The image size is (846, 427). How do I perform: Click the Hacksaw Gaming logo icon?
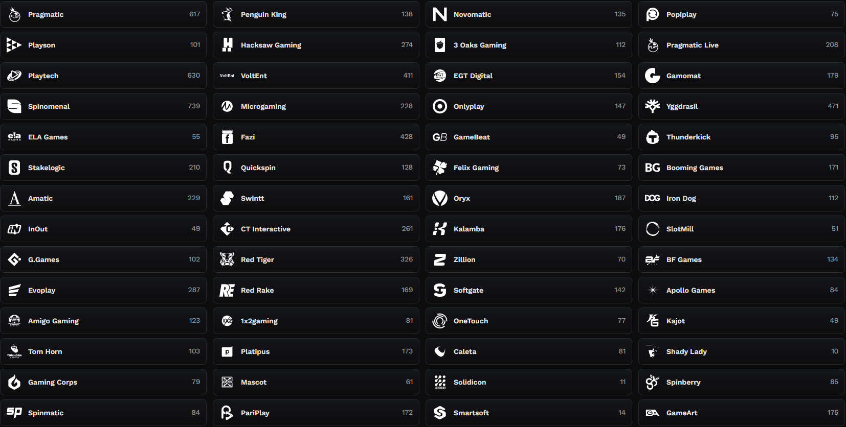click(227, 45)
